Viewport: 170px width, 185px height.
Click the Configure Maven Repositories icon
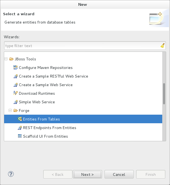(x=16, y=68)
